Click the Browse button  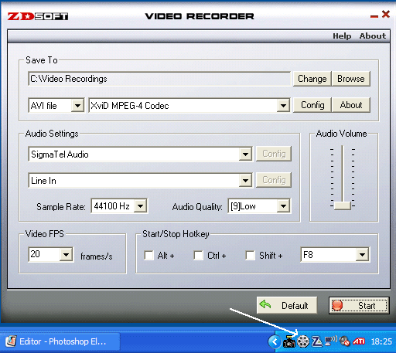click(x=351, y=79)
